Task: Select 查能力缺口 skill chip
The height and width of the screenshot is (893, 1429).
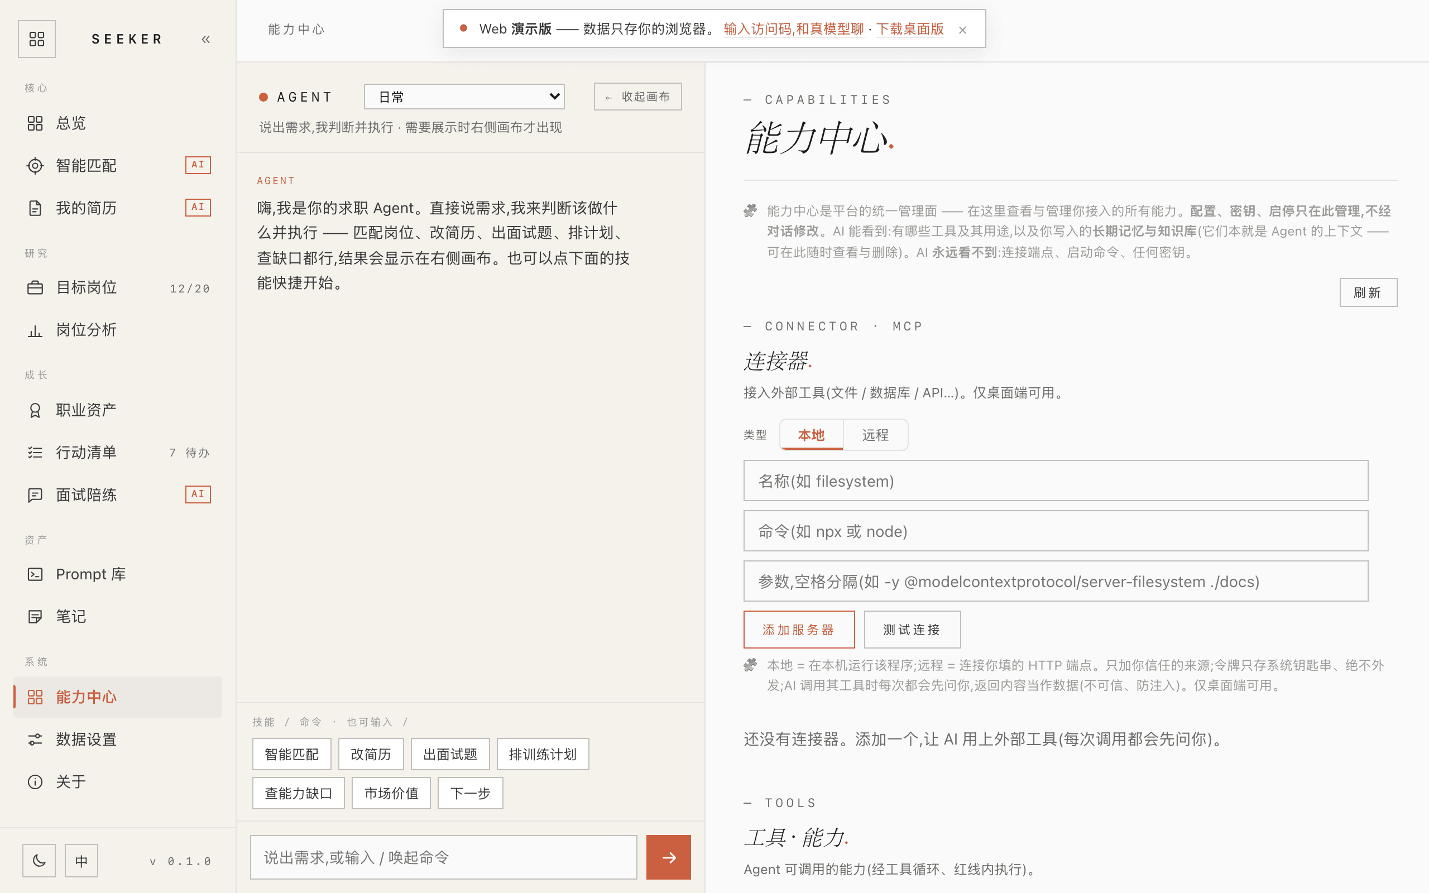Action: pyautogui.click(x=298, y=793)
